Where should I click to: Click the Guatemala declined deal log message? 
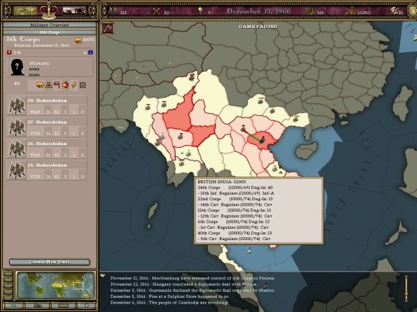pyautogui.click(x=193, y=290)
